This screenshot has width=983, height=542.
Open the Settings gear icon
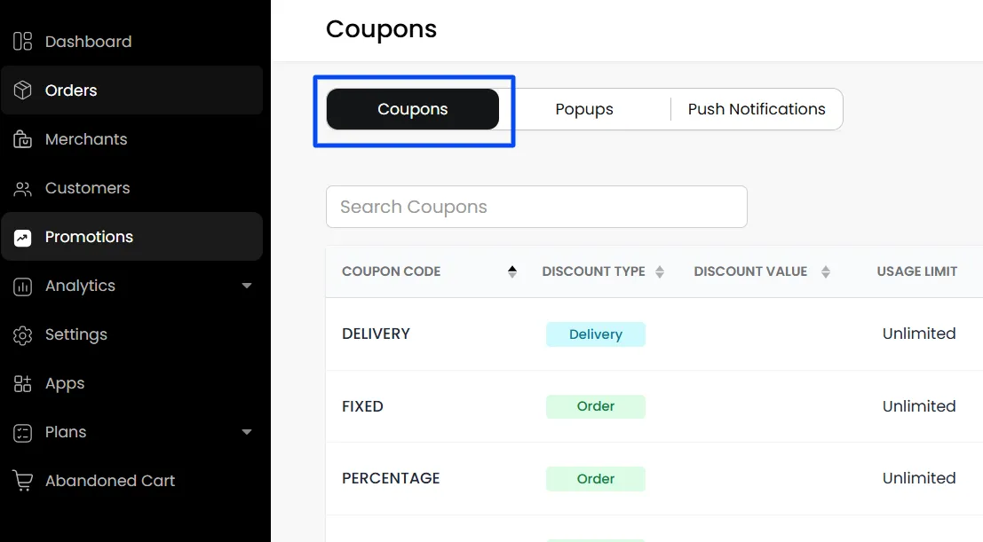click(22, 335)
